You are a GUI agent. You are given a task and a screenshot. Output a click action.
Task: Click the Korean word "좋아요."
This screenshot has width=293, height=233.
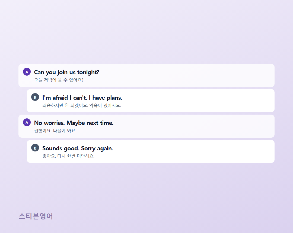pyautogui.click(x=49, y=156)
